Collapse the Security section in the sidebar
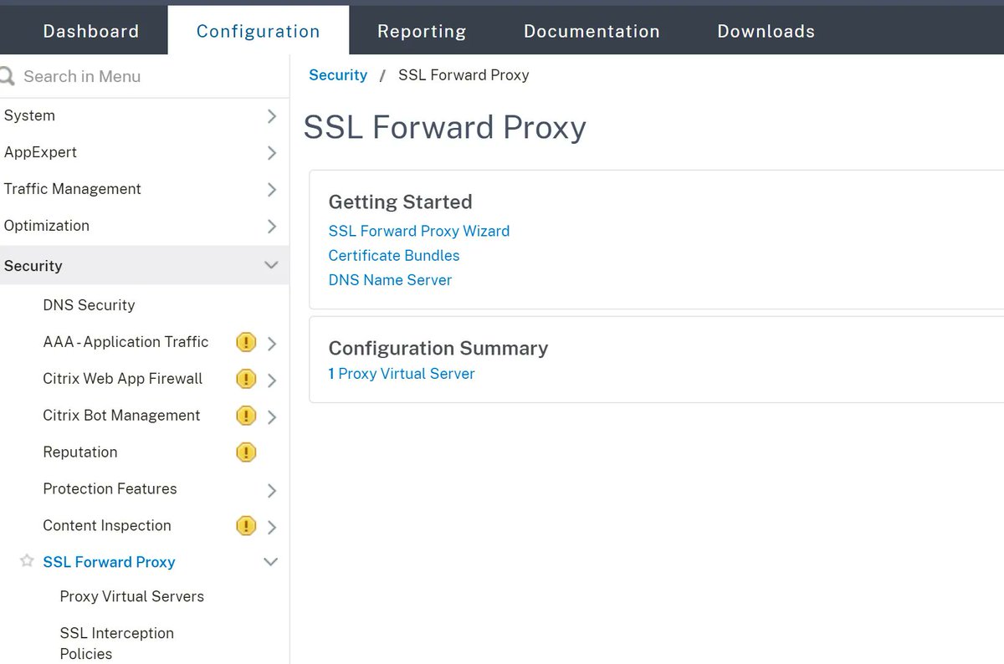The width and height of the screenshot is (1004, 664). coord(270,265)
